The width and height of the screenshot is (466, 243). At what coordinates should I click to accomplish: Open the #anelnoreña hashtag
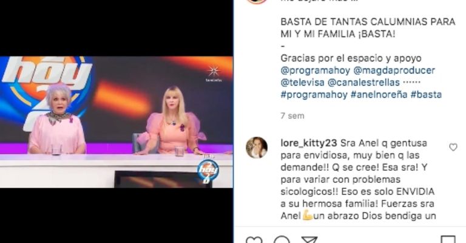(x=379, y=95)
